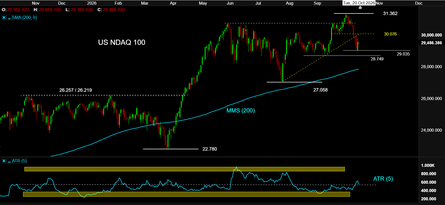The width and height of the screenshot is (445, 205).
Task: Click the Sep month label on the time axis
Action: click(x=317, y=3)
